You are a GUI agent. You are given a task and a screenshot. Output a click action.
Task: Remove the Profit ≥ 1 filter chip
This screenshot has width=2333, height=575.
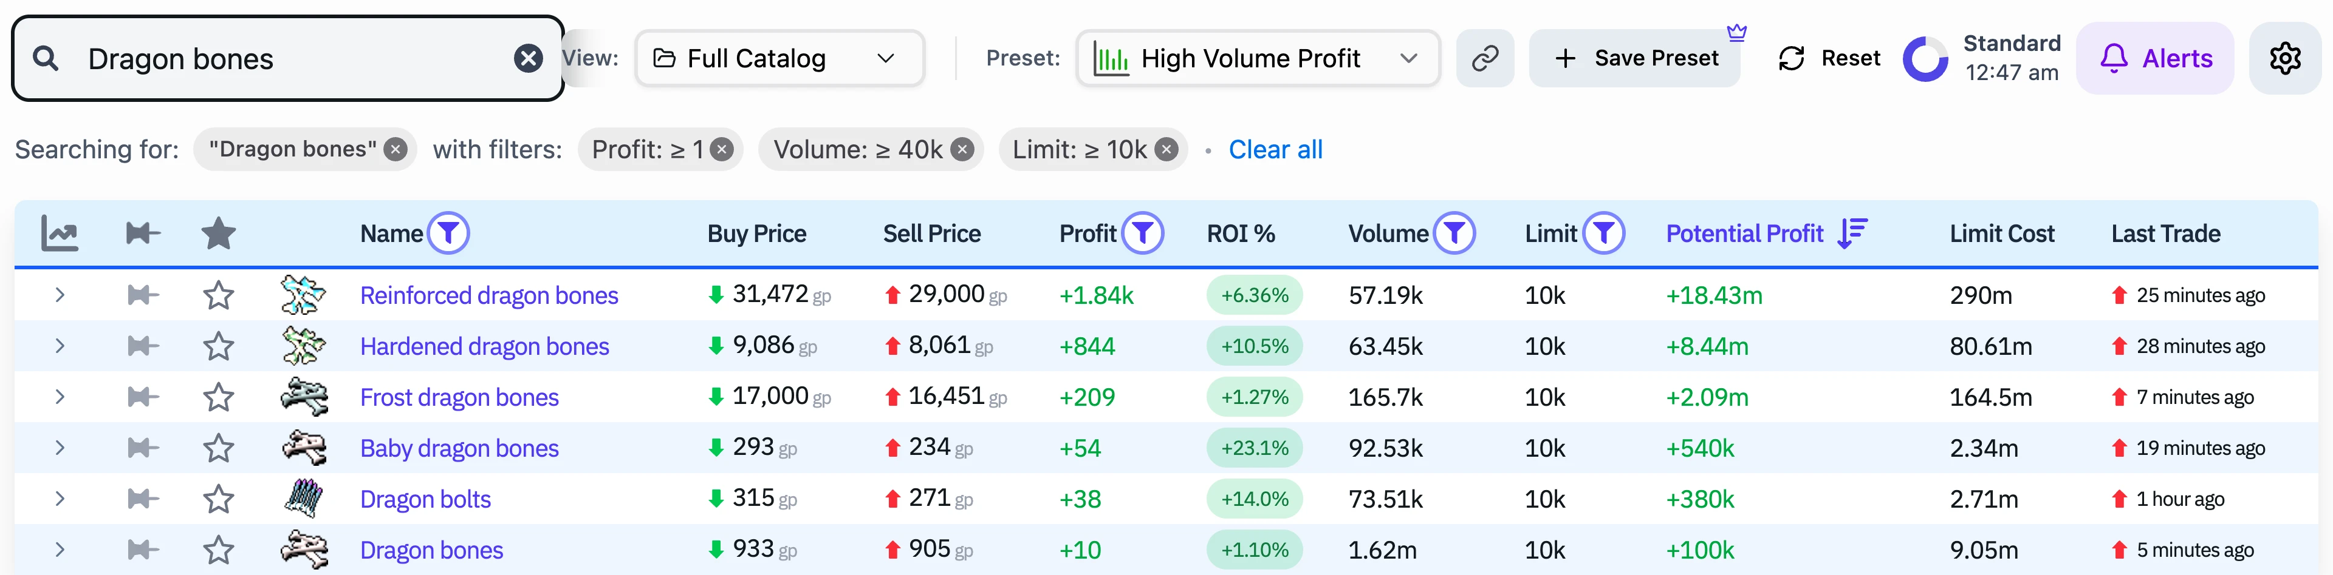tap(722, 150)
